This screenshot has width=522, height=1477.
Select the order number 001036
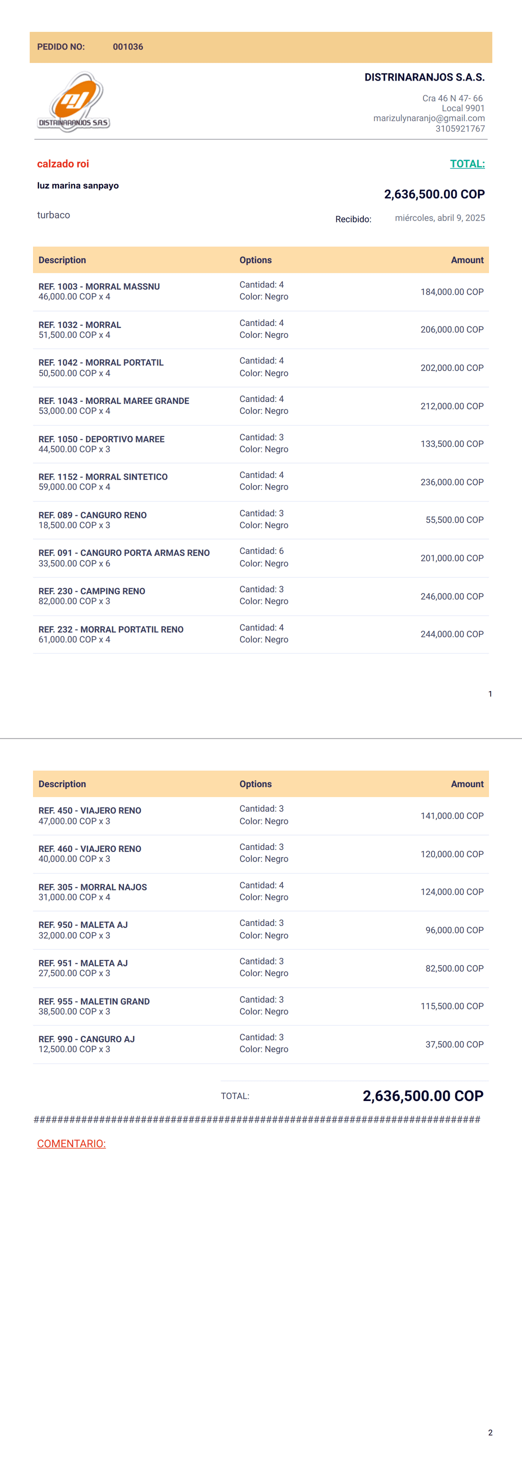[128, 47]
